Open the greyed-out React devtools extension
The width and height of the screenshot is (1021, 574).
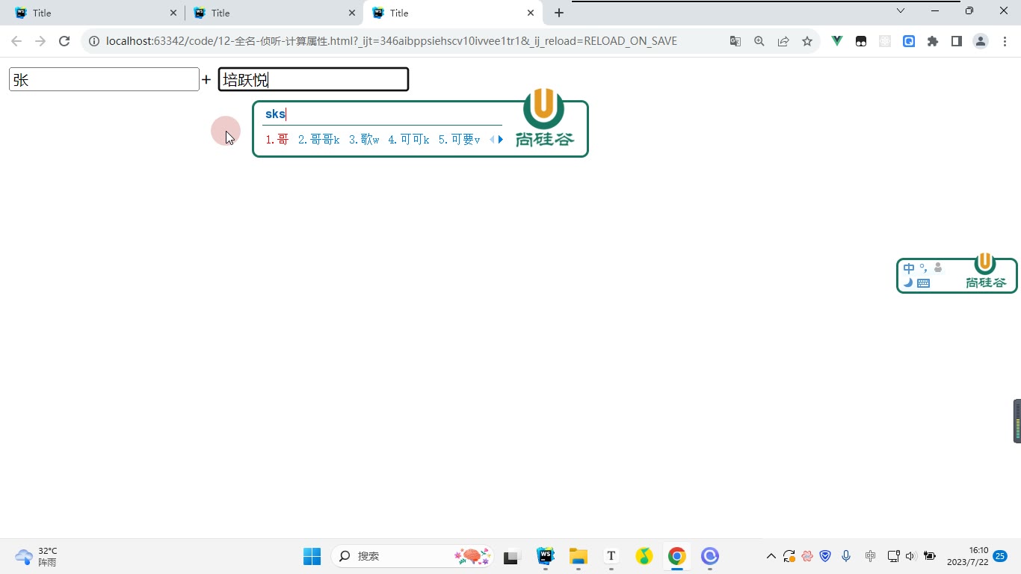coord(885,42)
